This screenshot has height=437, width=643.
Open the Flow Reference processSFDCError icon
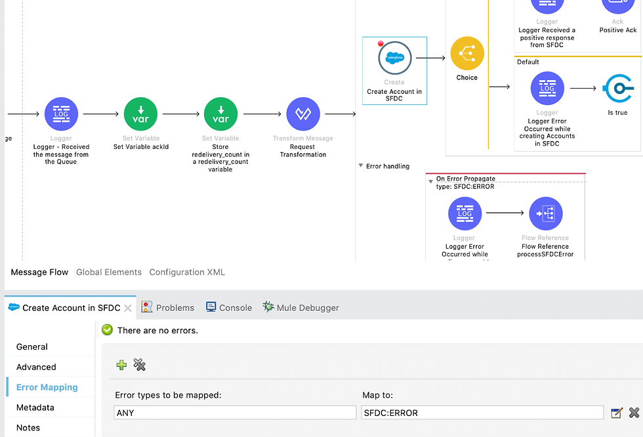546,214
